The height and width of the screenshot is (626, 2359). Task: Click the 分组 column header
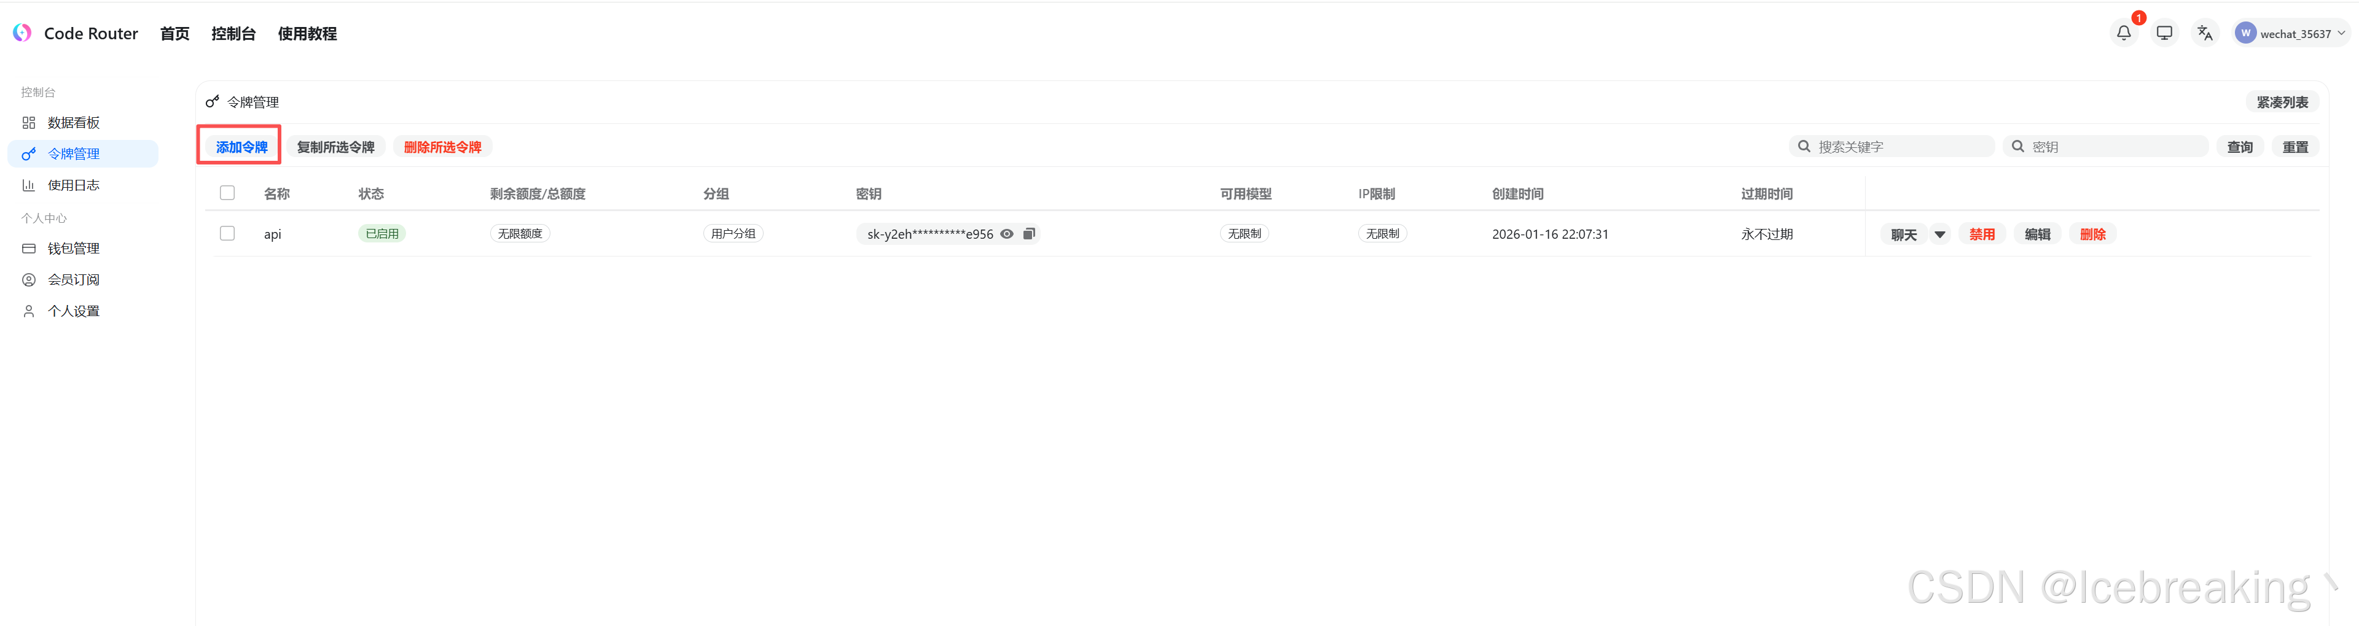tap(716, 194)
